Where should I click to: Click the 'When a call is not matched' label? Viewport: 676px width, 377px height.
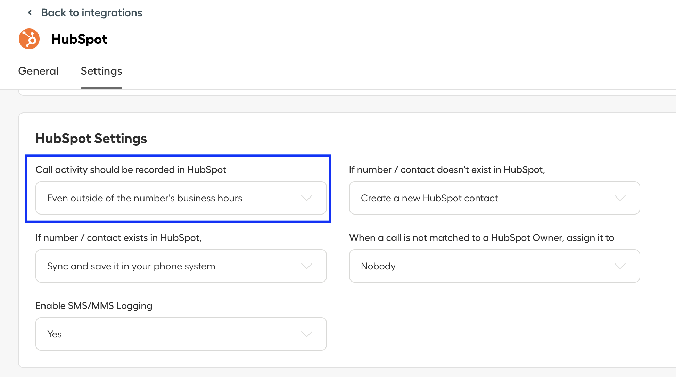481,238
